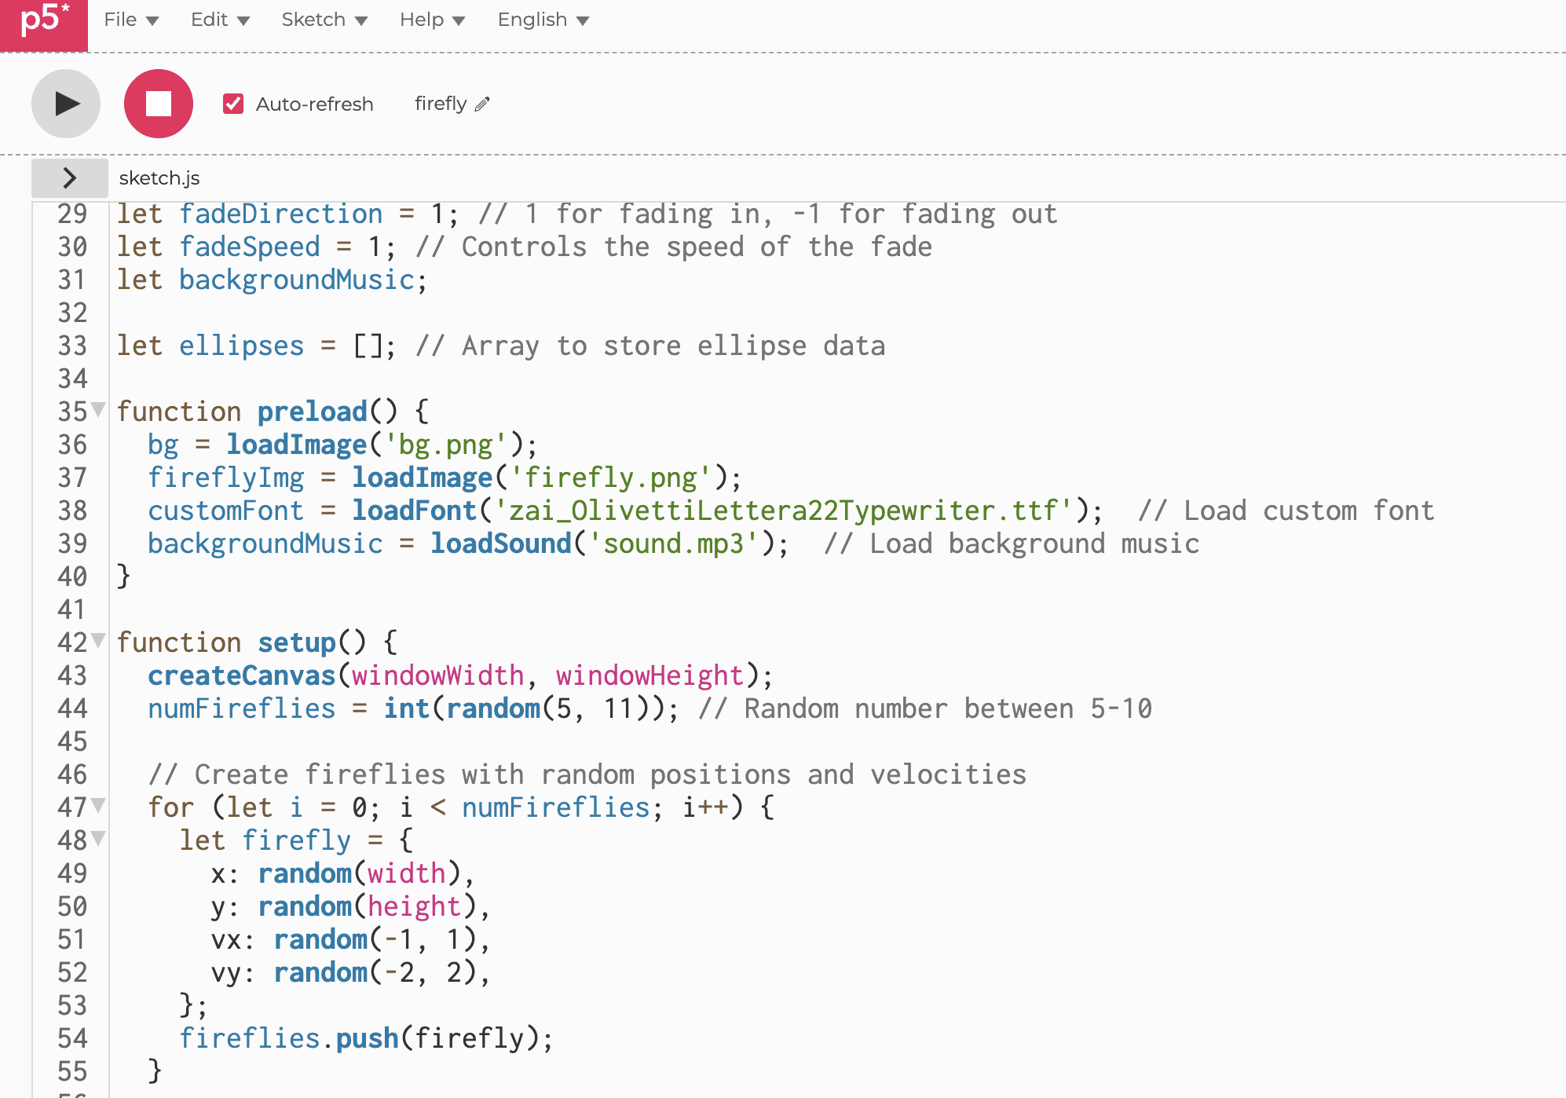Open the English language dropdown

(543, 20)
